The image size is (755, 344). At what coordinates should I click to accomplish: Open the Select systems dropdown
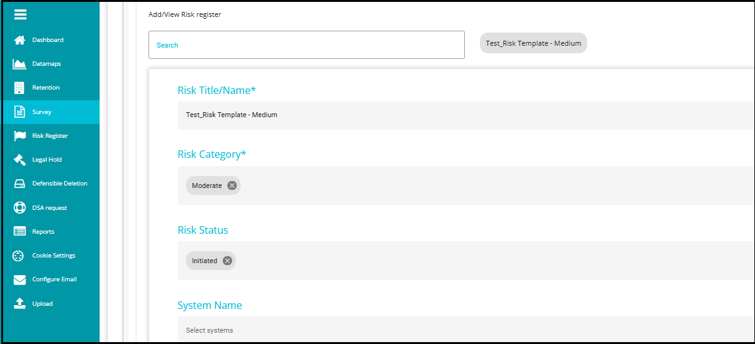(x=464, y=330)
